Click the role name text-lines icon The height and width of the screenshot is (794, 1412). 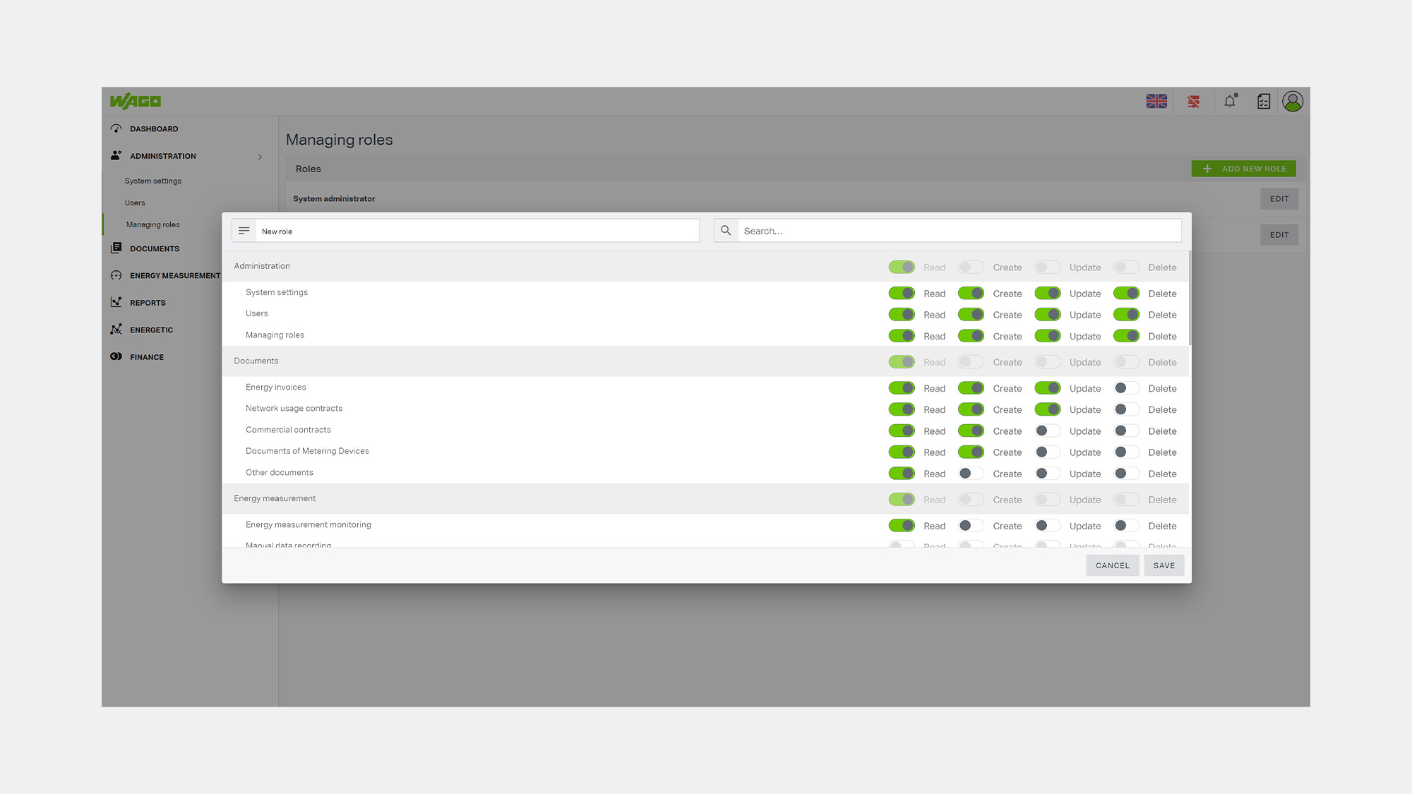click(244, 231)
